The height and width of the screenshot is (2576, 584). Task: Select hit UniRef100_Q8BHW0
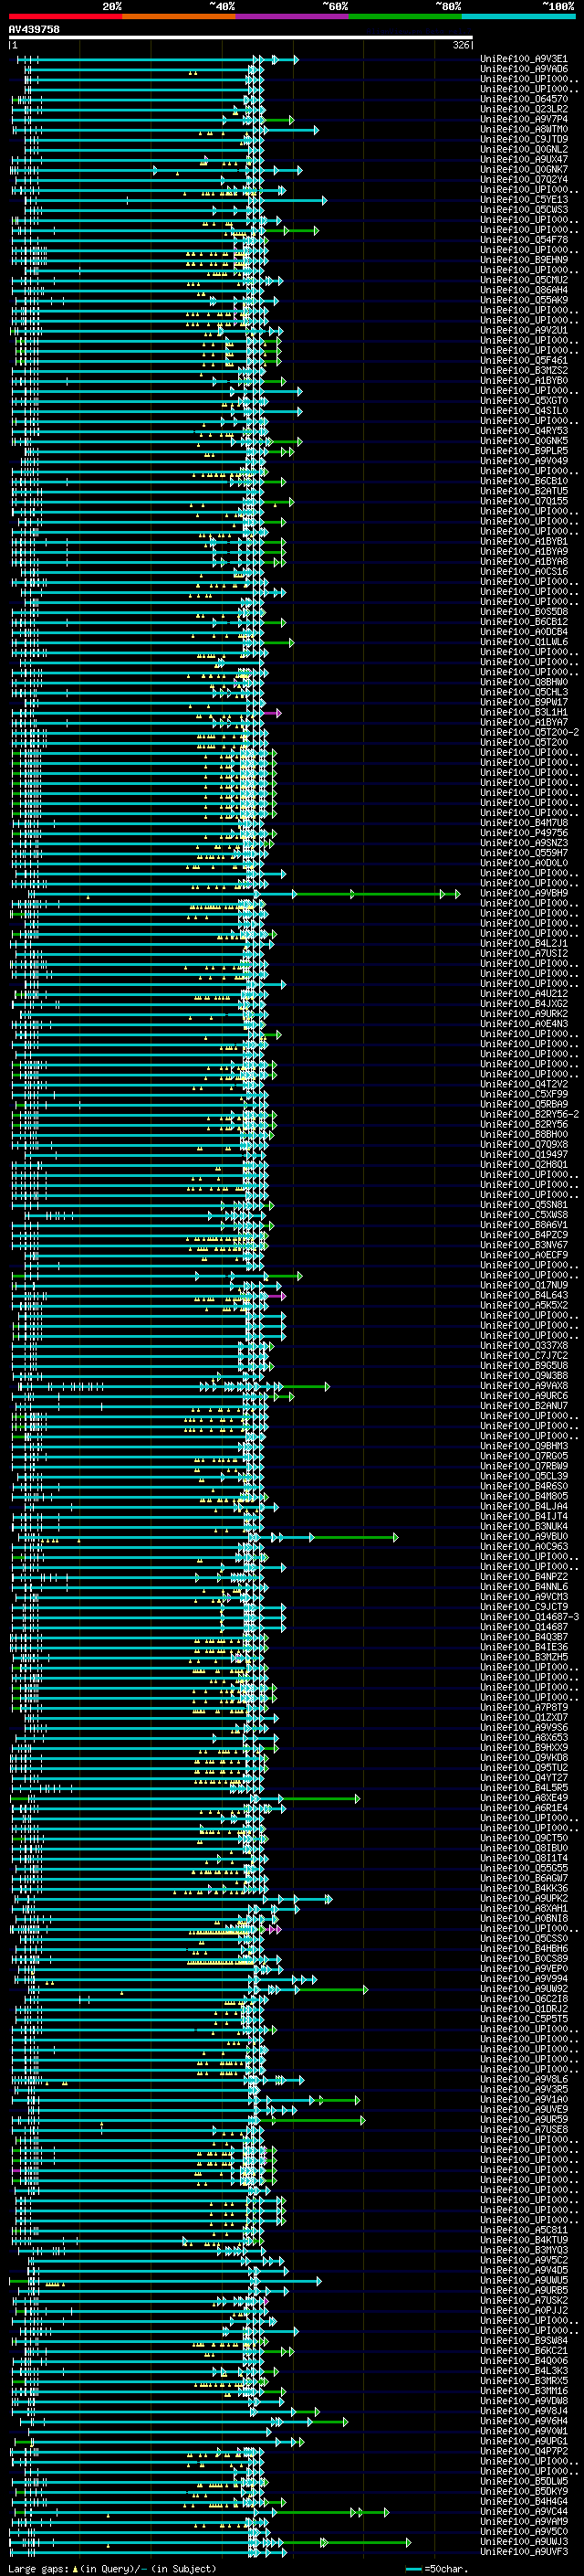click(523, 682)
